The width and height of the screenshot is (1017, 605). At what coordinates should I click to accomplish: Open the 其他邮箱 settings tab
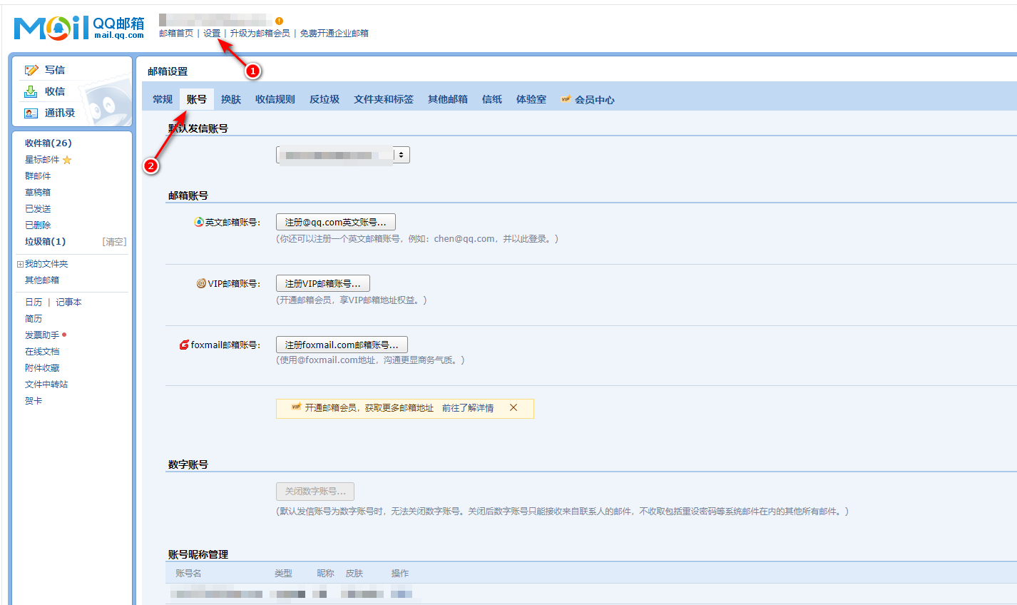(x=448, y=99)
